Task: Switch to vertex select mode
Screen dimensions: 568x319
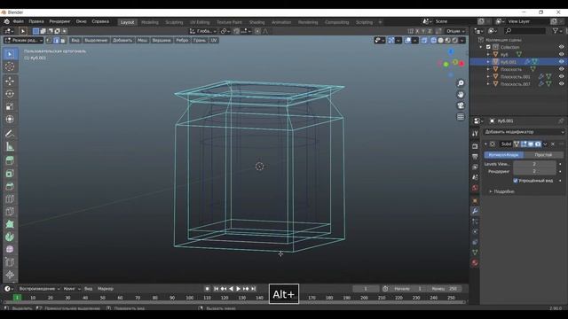Action: pos(50,41)
